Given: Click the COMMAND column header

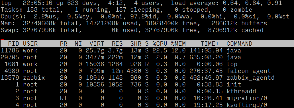Looking at the screenshot, I should [239, 44].
